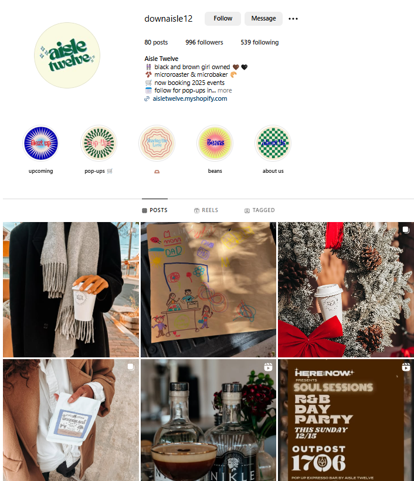Follow the downaisle12 account
Viewport: 414px width, 481px height.
click(223, 19)
